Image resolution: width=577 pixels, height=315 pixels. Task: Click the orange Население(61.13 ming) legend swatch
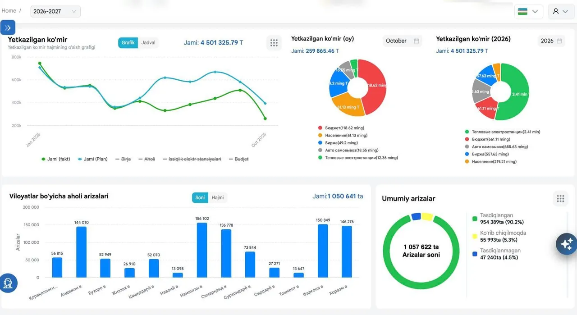pyautogui.click(x=320, y=136)
